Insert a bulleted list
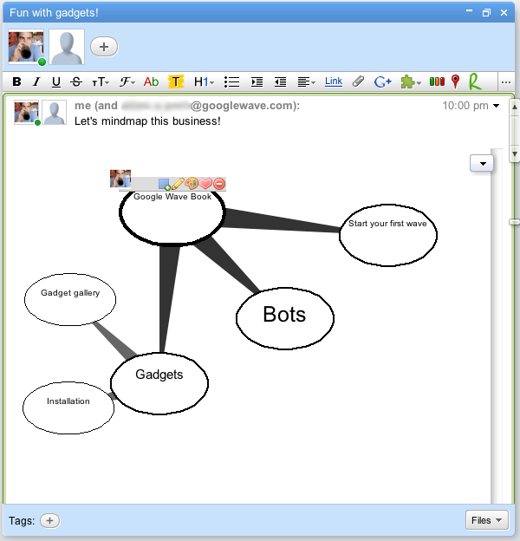 click(x=231, y=81)
